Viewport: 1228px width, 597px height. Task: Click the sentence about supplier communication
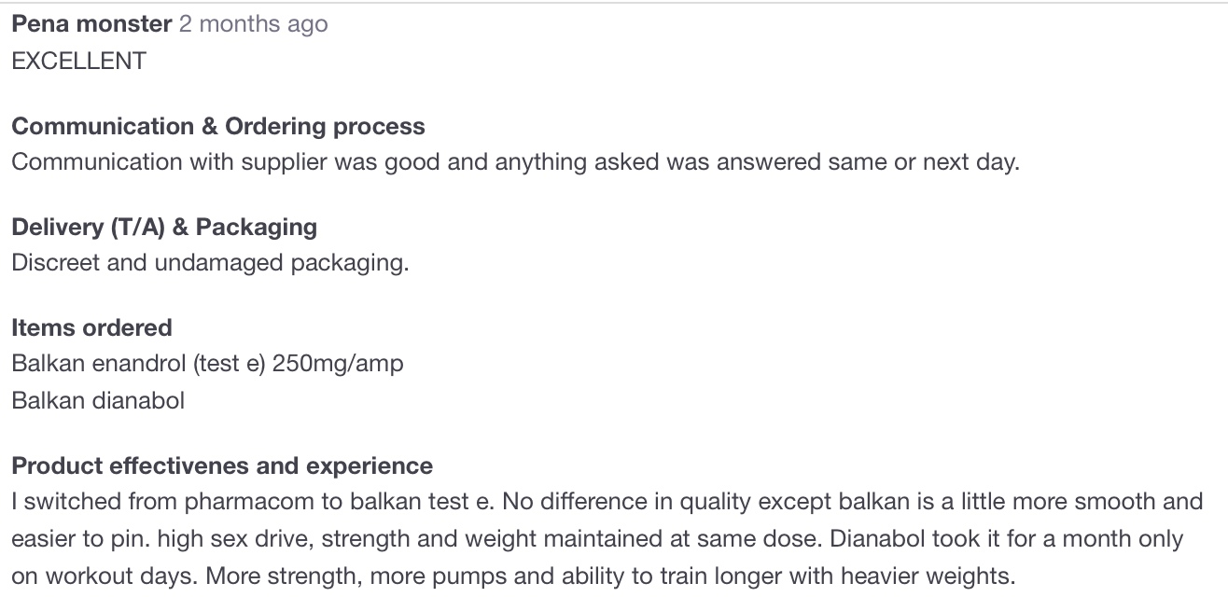tap(515, 161)
